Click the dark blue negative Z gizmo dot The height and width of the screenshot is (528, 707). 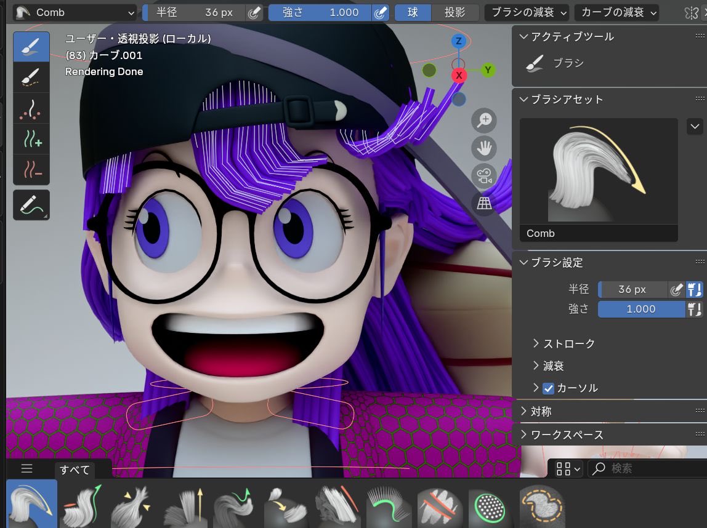(x=459, y=100)
